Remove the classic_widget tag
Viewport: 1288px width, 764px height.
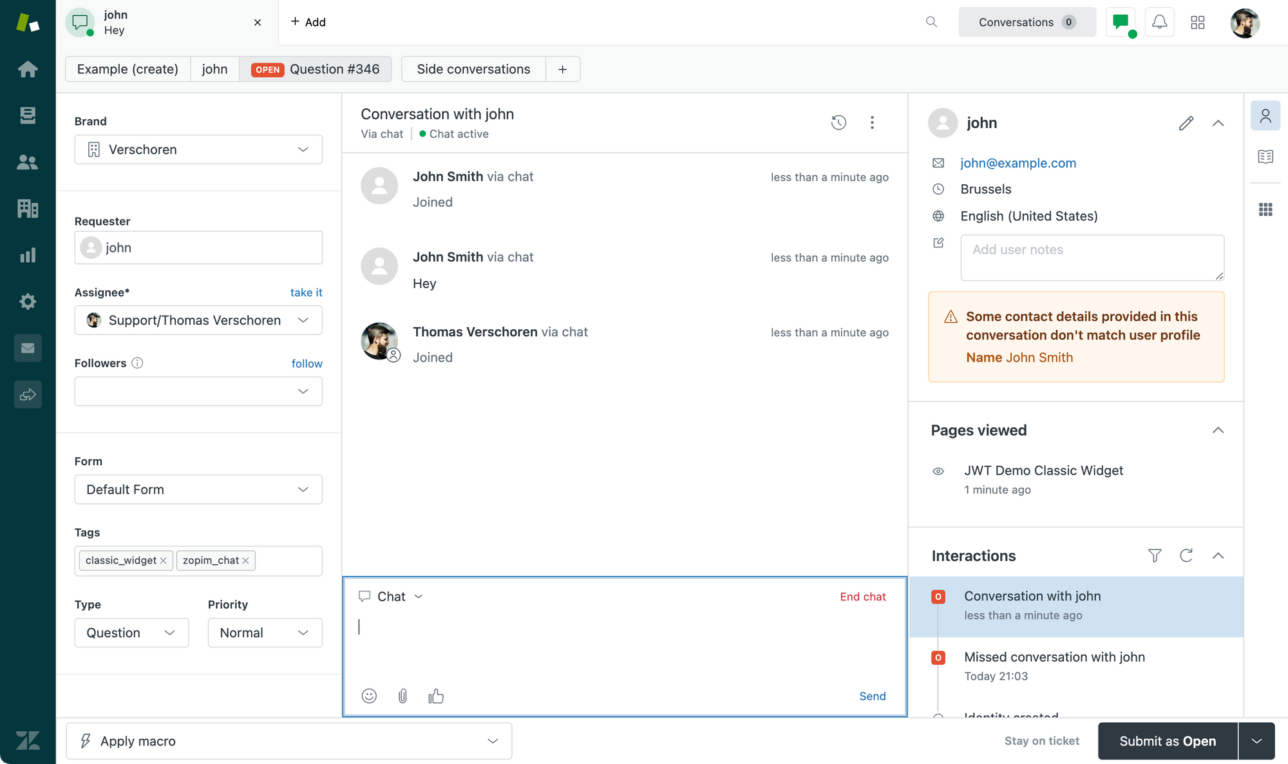coord(163,560)
